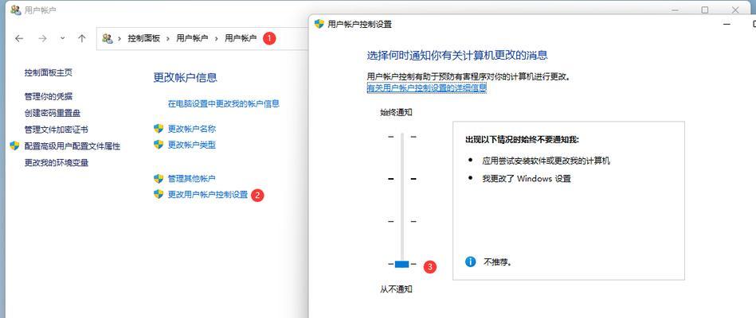
Task: Click user accounts icon in window title bar
Action: (15, 10)
